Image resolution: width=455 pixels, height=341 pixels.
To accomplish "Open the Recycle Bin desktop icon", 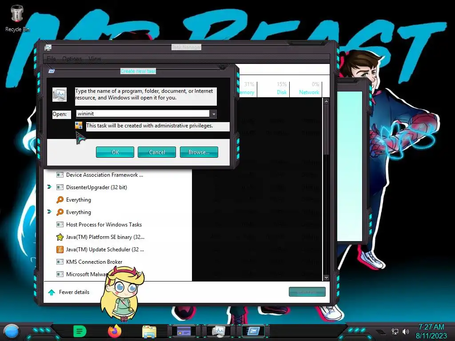I will click(17, 17).
